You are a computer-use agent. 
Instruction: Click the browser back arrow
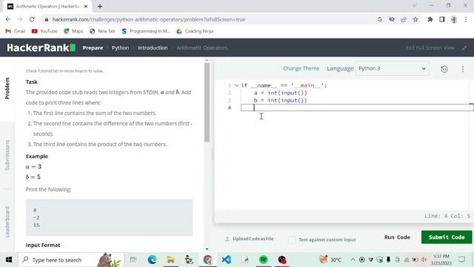tap(8, 19)
